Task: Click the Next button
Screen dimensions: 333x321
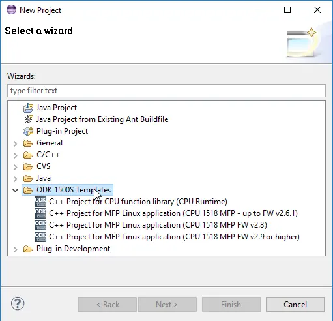Action: point(167,305)
